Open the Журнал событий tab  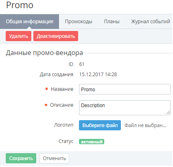(150, 22)
